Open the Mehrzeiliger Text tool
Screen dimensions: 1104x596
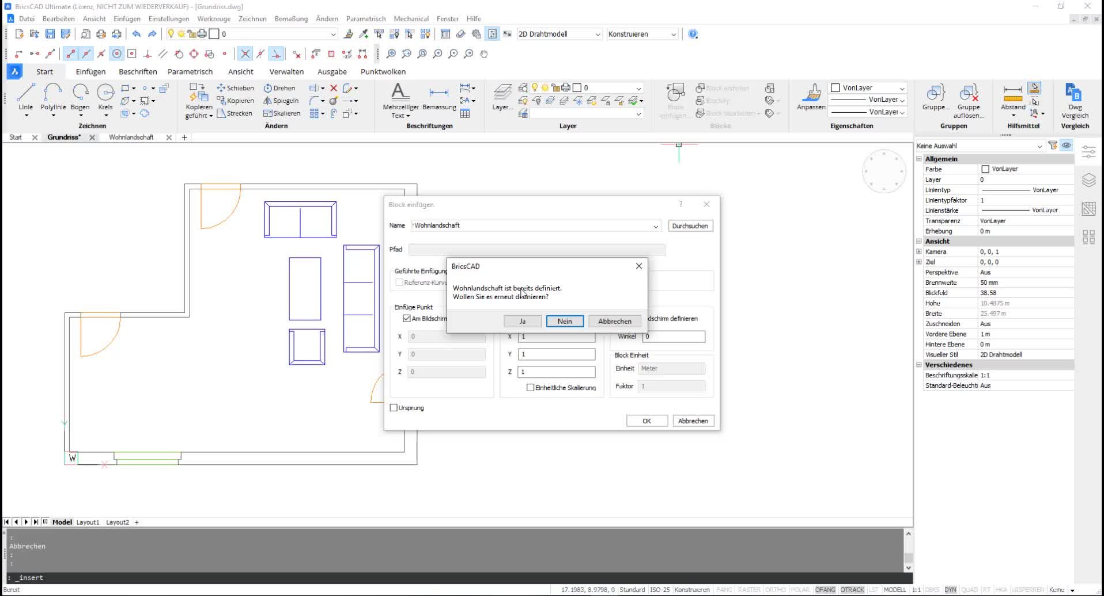[400, 100]
